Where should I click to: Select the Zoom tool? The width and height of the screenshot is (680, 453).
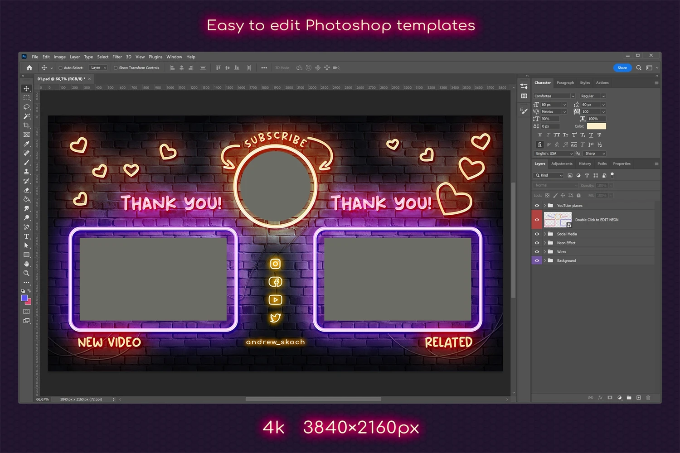coord(26,273)
